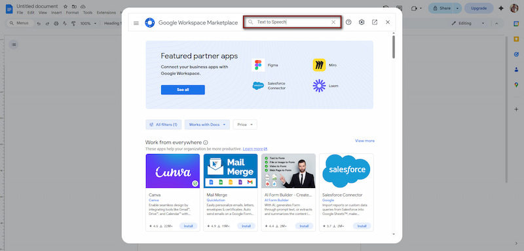Collapse the Docs menus with chevron
Viewport: 524px width, 251px height.
coord(496,24)
